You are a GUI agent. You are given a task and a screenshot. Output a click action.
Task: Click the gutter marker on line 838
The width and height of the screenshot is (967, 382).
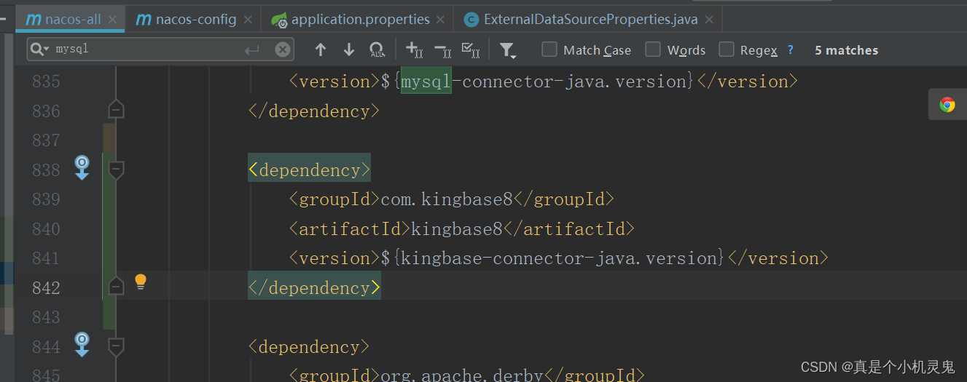point(82,167)
